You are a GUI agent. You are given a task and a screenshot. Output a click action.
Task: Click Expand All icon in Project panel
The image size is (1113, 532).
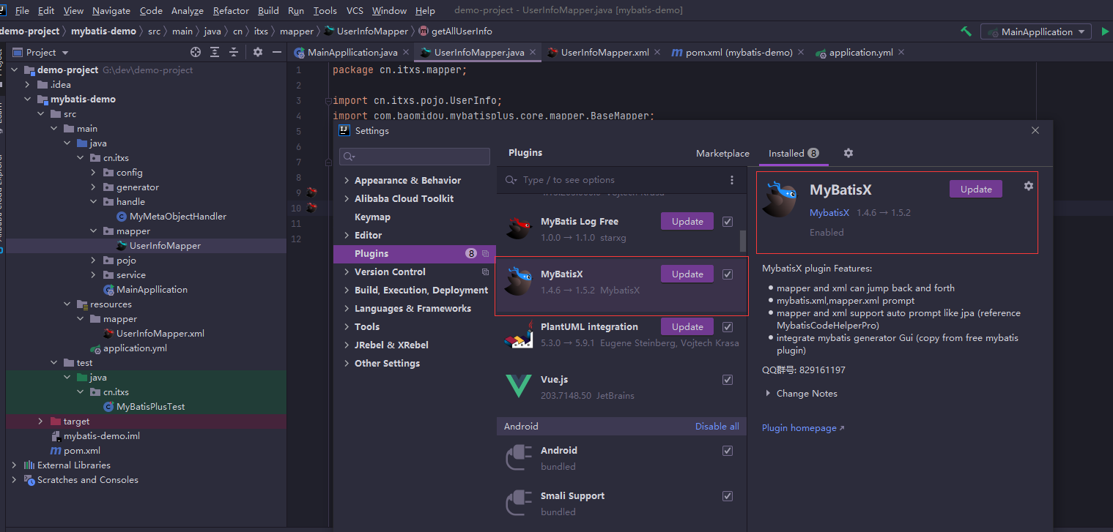coord(215,52)
